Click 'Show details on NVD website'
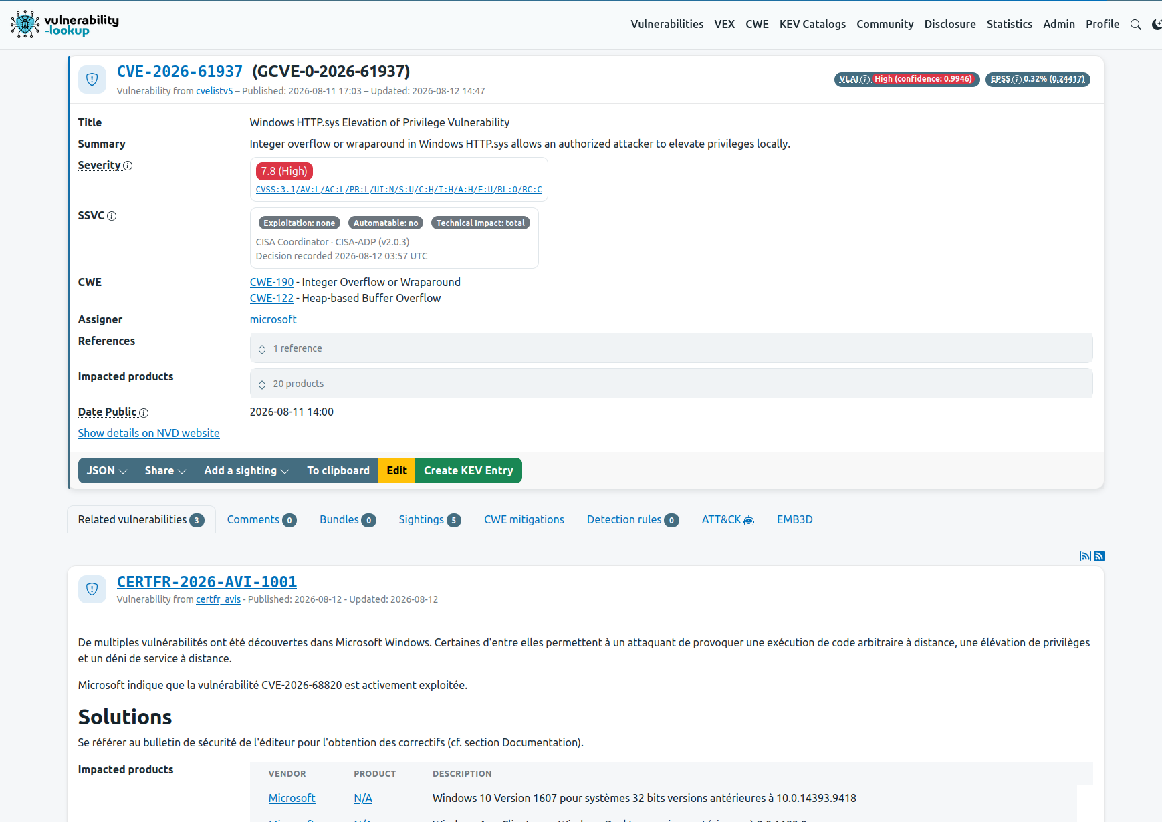Screen dimensions: 1162x822 pos(149,433)
